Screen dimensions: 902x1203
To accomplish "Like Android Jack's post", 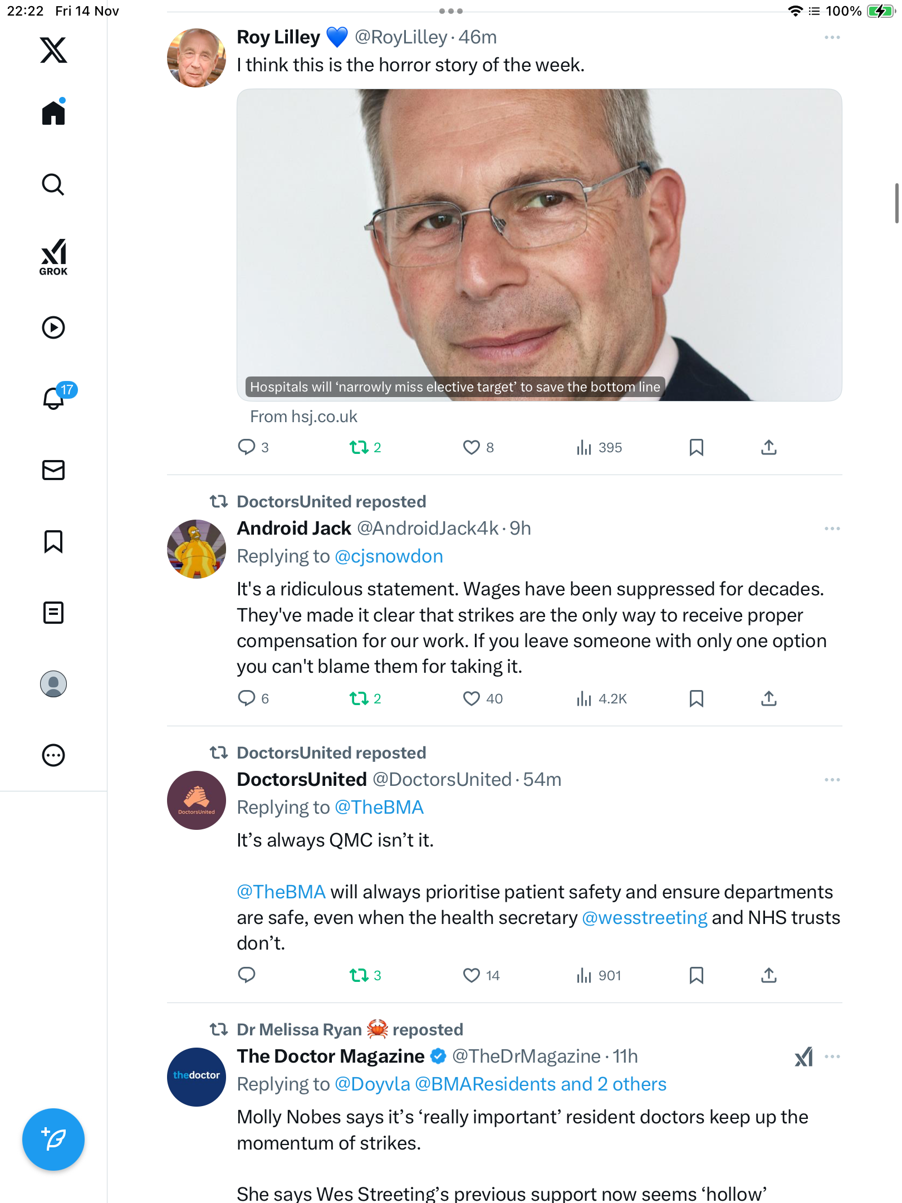I will [x=472, y=698].
